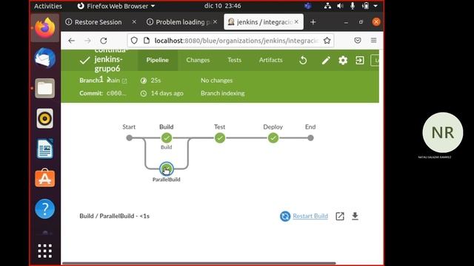This screenshot has height=266, width=474.
Task: Click the volume icon in top bar
Action: click(340, 6)
